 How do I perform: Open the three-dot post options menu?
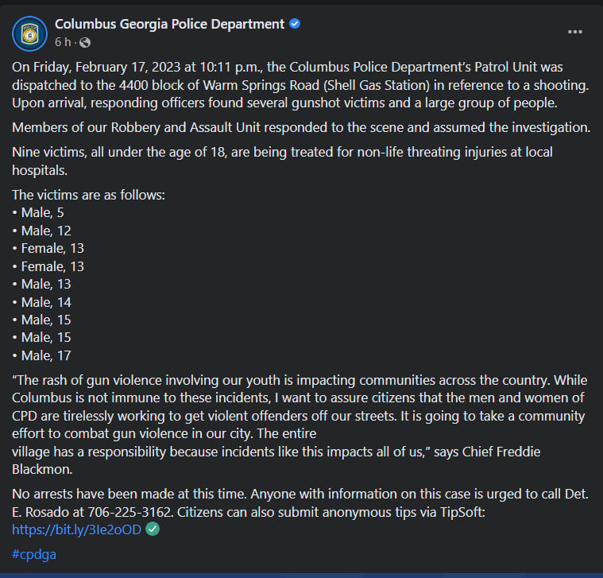point(575,32)
